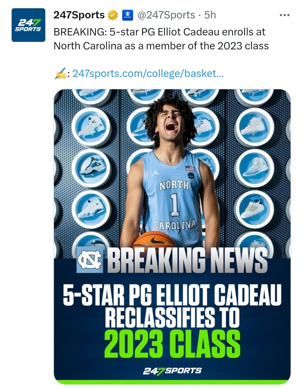This screenshot has height=389, width=302.
Task: Click the 247Sports display name
Action: pyautogui.click(x=79, y=15)
